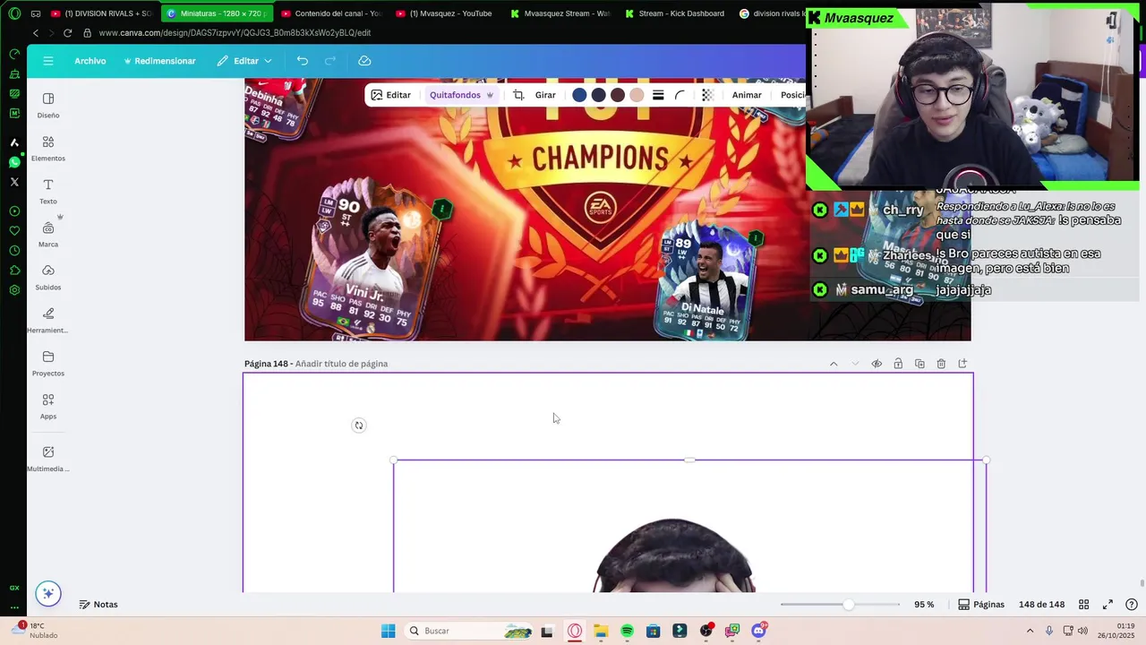Expand the Editar mode dropdown
The image size is (1146, 645).
coord(244,61)
